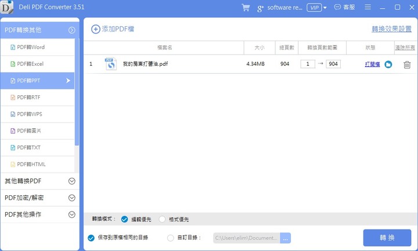The height and width of the screenshot is (251, 418).
Task: Click 添加PDF檔 label to add file
Action: coord(118,29)
